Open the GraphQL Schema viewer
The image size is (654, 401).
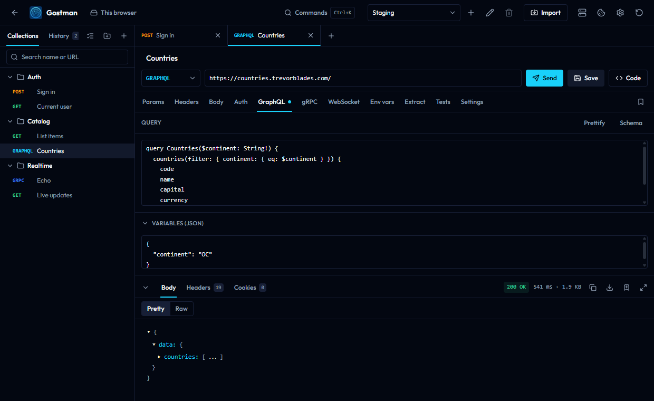631,123
